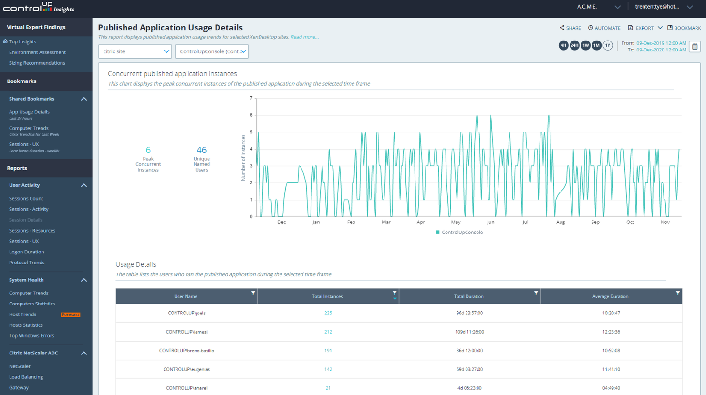Open Environment Assessment
The width and height of the screenshot is (706, 395).
coord(37,52)
